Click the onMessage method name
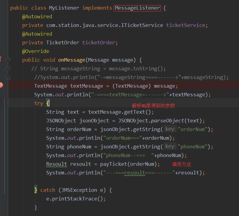 coord(71,60)
